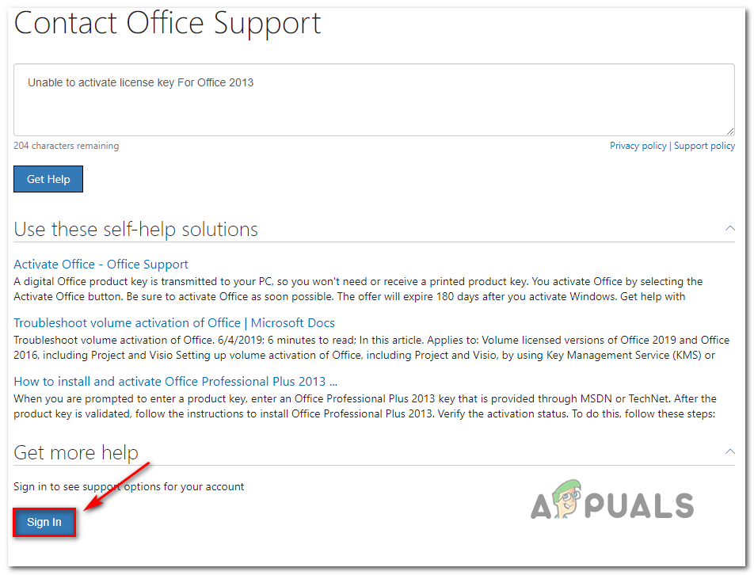Screen dimensions: 754x575
Task: Click the 'Use these self-help solutions' heading
Action: pos(135,230)
